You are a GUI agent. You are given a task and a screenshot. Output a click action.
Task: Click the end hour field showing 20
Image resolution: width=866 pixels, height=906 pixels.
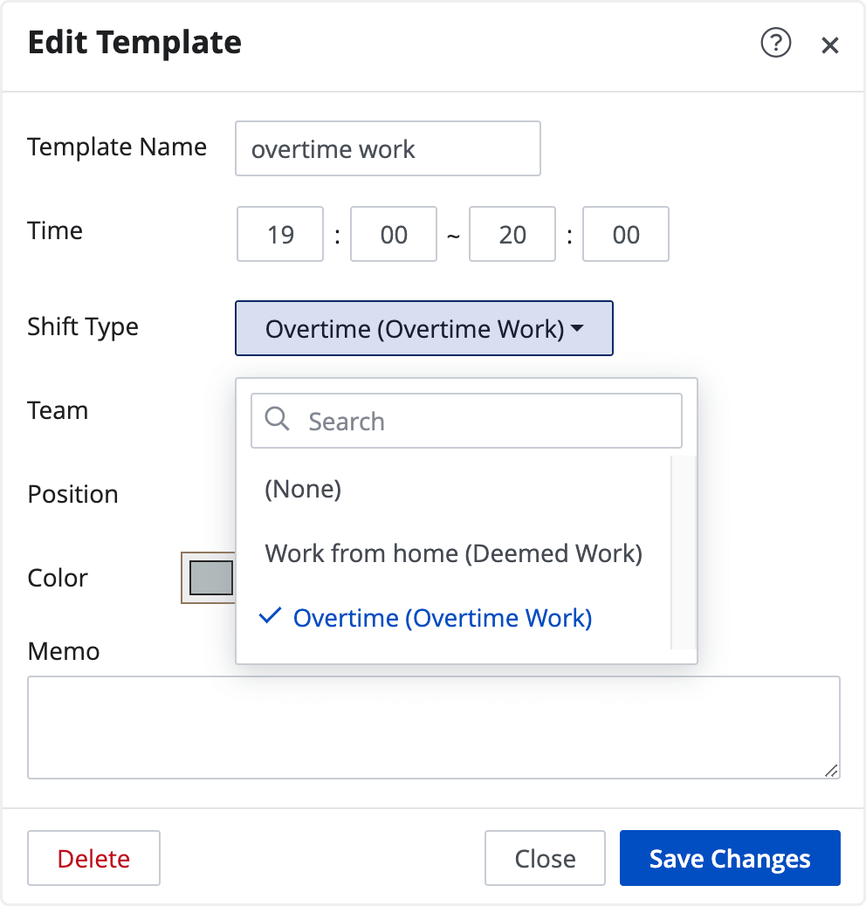(x=512, y=234)
